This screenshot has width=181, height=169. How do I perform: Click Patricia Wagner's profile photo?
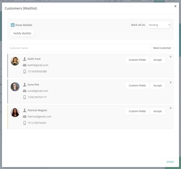click(15, 113)
